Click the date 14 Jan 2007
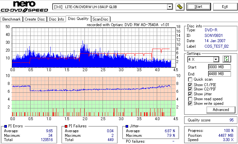The height and width of the screenshot is (144, 238). pos(215,41)
